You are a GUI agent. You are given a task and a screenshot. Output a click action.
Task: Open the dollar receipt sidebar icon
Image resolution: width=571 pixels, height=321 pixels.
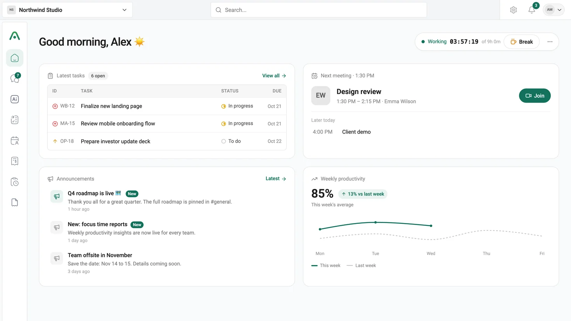pos(15,161)
